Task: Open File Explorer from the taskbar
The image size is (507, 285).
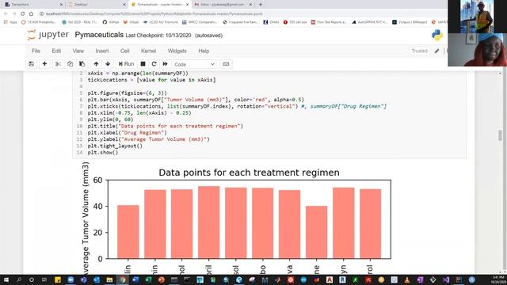Action: [109, 279]
